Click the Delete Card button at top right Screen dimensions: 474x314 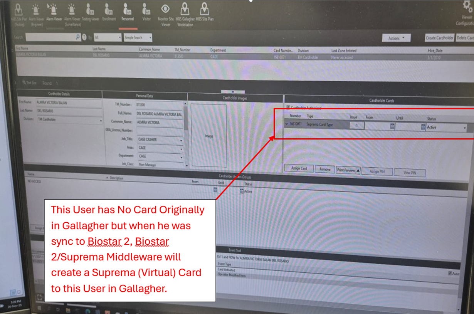465,38
